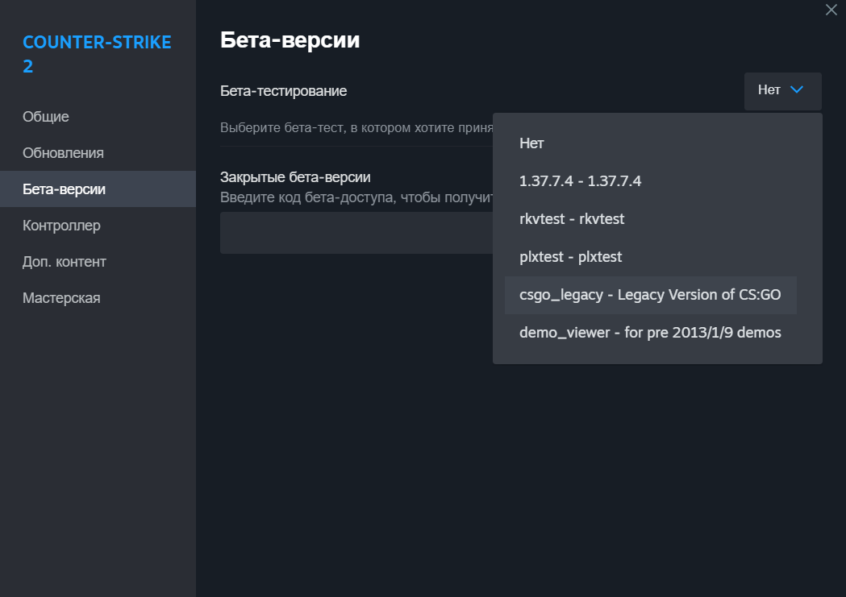Choose Нет in the beta list
Viewport: 846px width, 597px height.
pyautogui.click(x=650, y=143)
